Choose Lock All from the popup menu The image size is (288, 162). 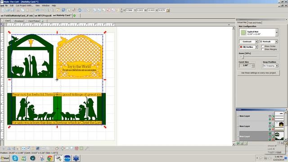tap(271, 149)
